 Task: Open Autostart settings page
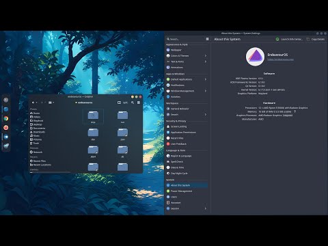click(x=187, y=203)
